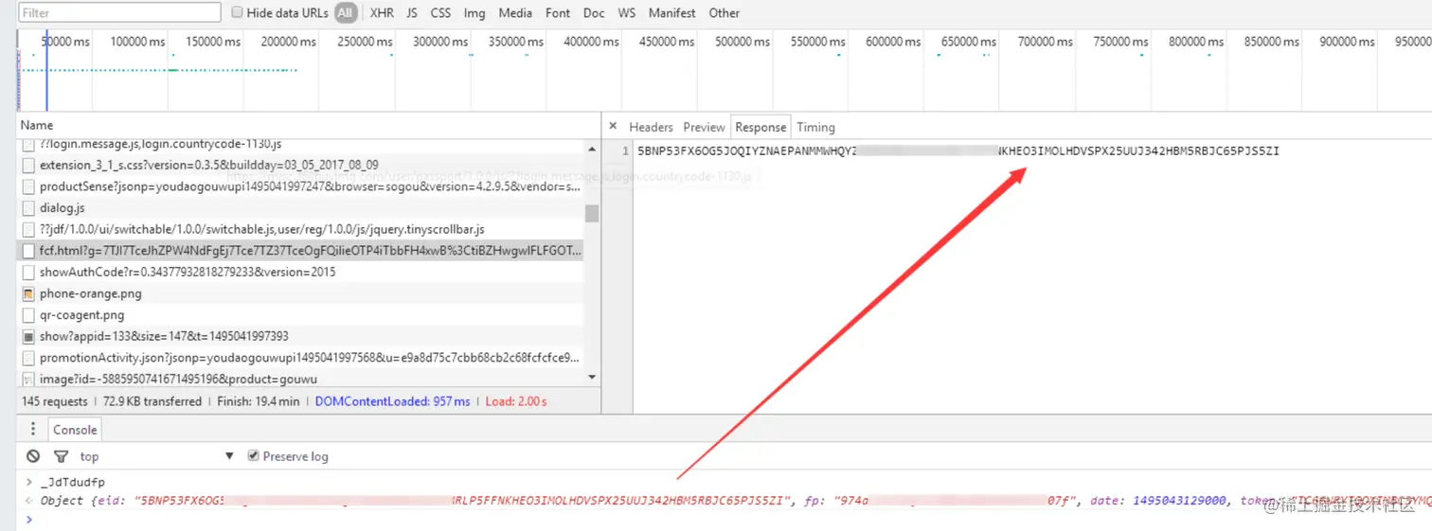Click the network Filter input field

click(119, 13)
